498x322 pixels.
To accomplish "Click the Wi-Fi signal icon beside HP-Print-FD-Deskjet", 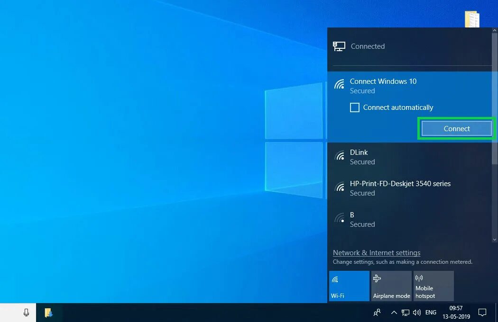I will tap(340, 187).
